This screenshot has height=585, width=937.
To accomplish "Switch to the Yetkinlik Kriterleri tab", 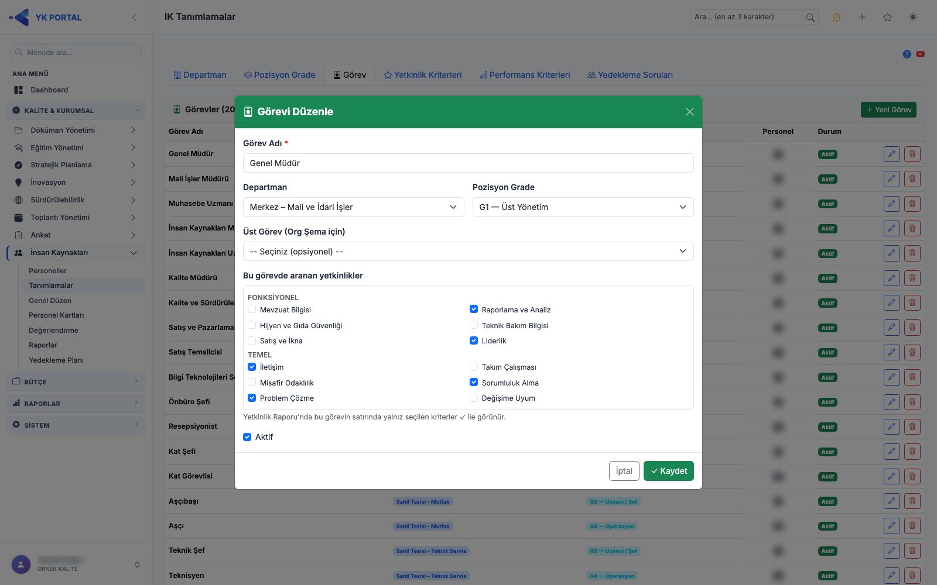I will pos(423,75).
